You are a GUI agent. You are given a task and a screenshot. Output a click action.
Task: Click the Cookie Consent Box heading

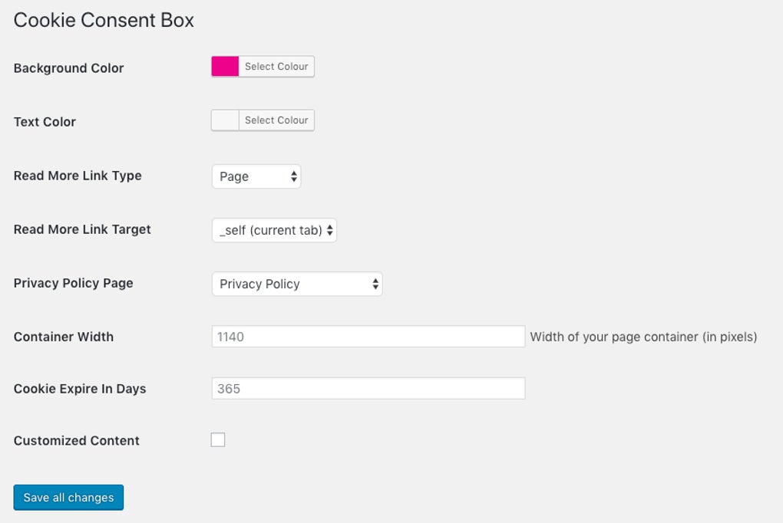(x=103, y=20)
